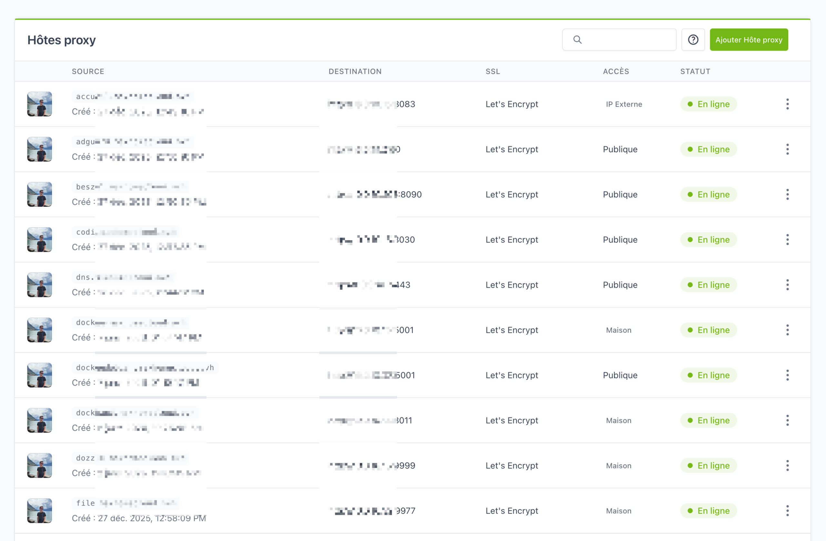The width and height of the screenshot is (826, 541).
Task: Click the SOURCE column header
Action: tap(88, 71)
